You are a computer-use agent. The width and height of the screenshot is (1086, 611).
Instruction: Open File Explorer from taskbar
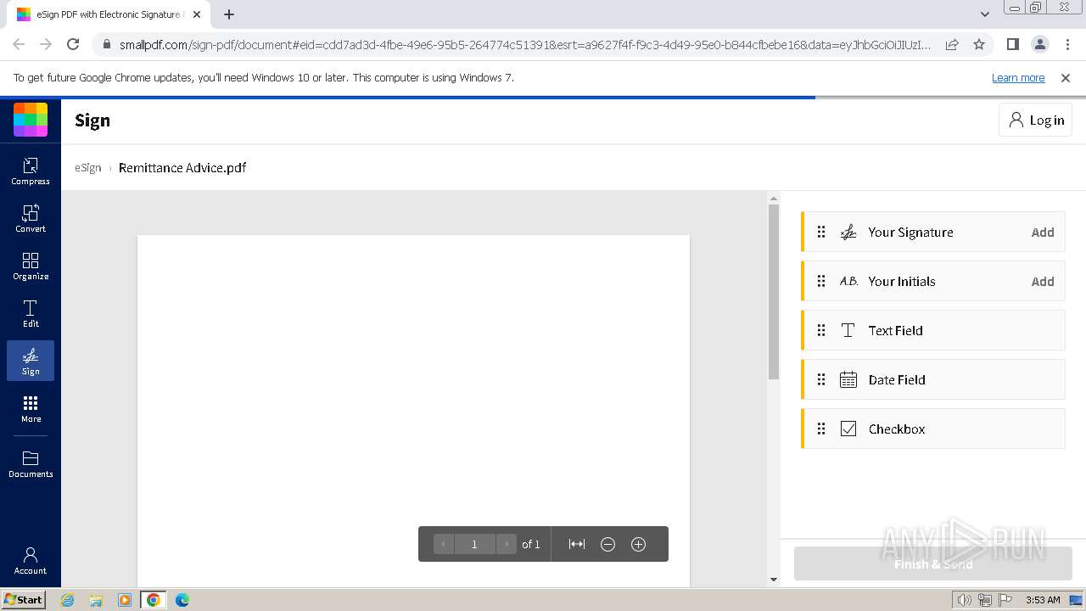click(x=96, y=600)
